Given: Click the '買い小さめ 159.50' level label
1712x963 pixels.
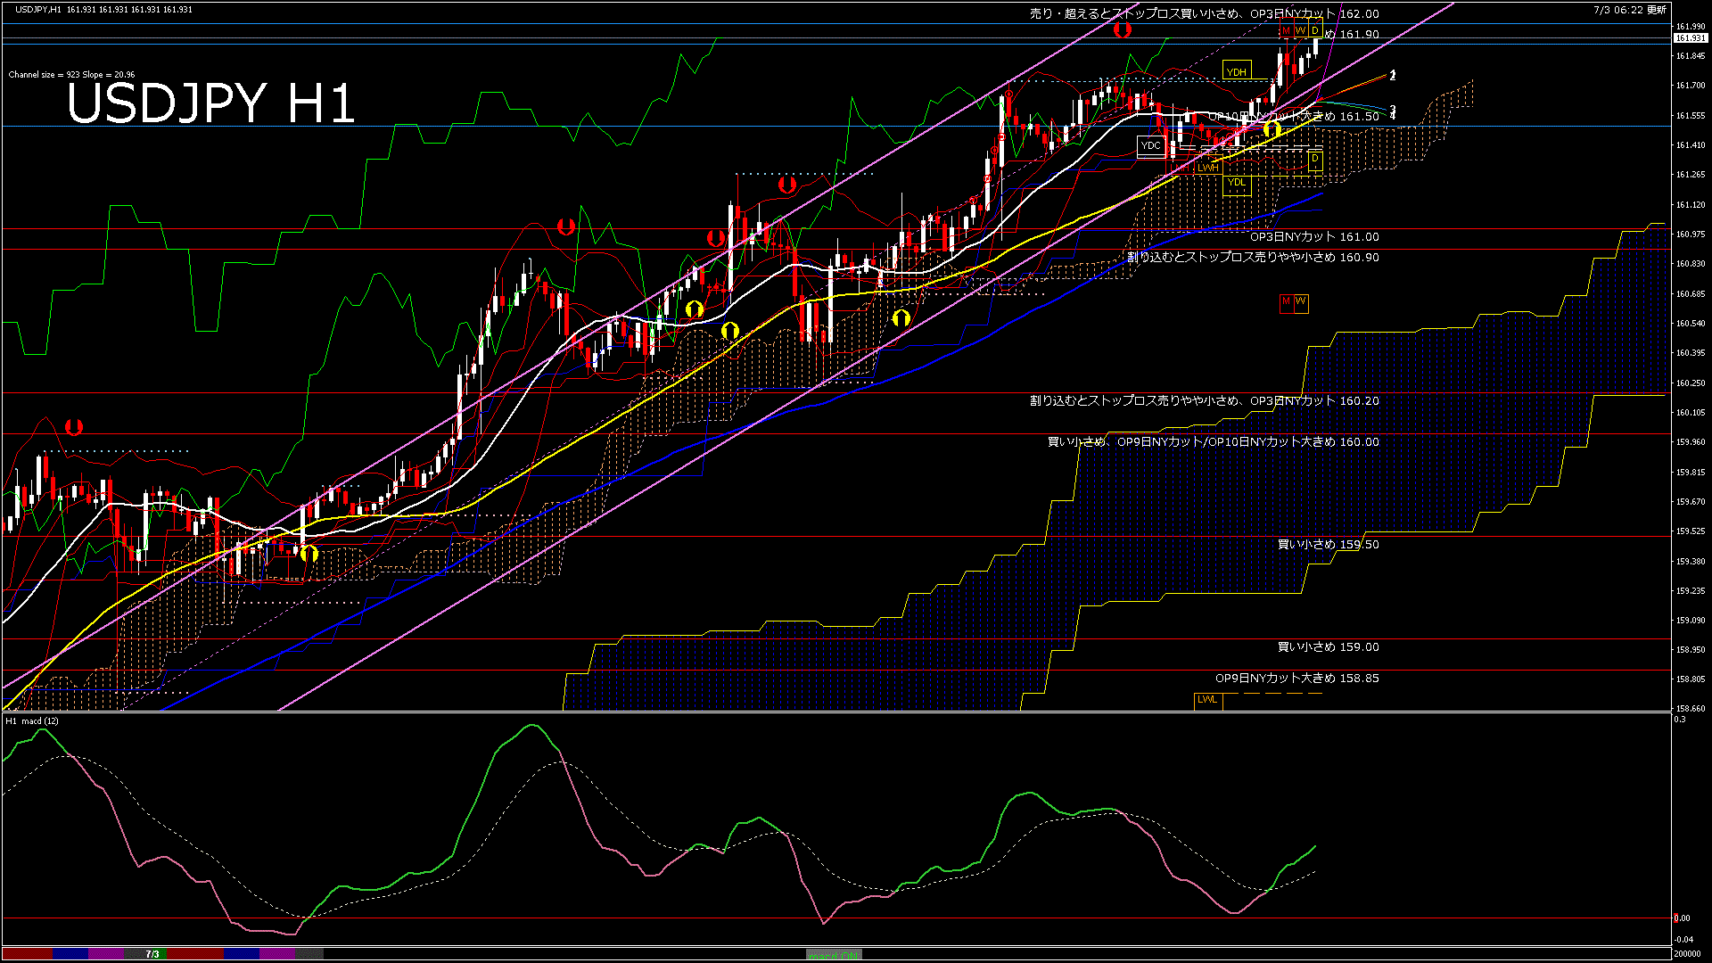Looking at the screenshot, I should coord(1329,545).
